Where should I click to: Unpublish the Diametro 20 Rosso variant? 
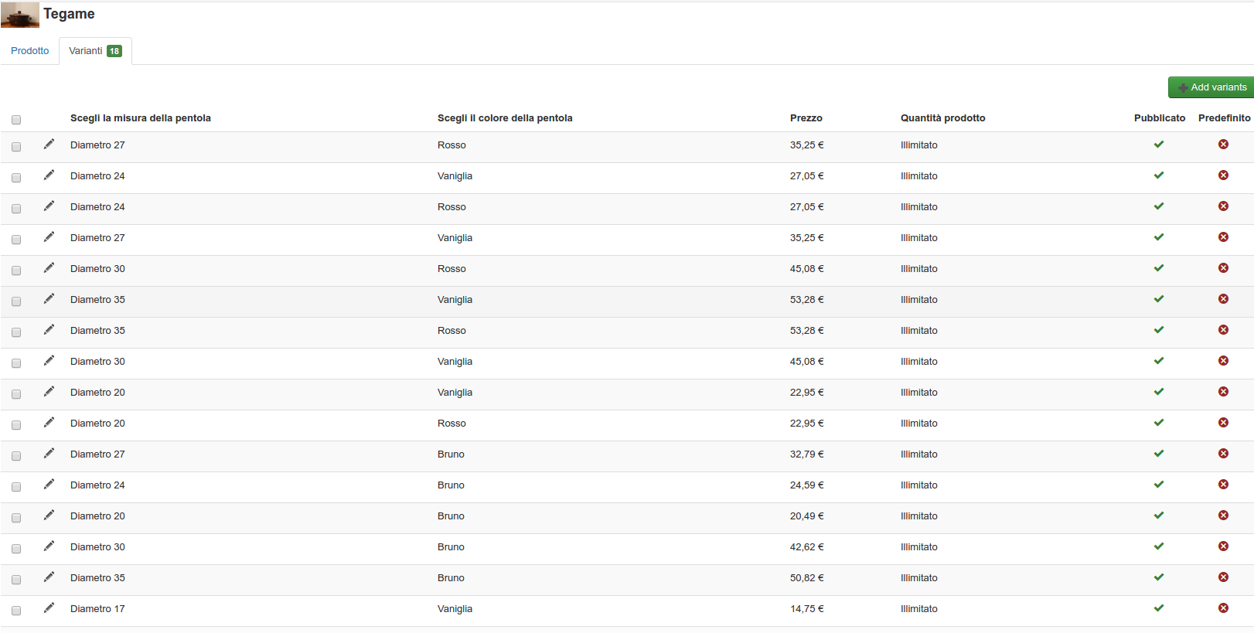[x=1159, y=423]
